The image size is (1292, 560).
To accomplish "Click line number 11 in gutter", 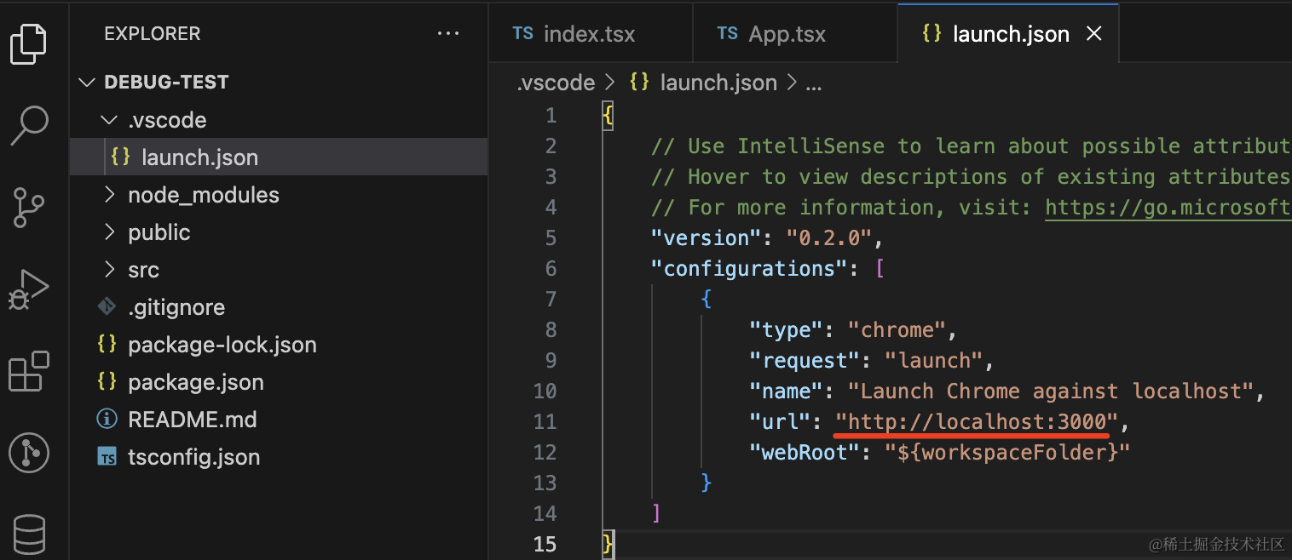I will pyautogui.click(x=545, y=421).
